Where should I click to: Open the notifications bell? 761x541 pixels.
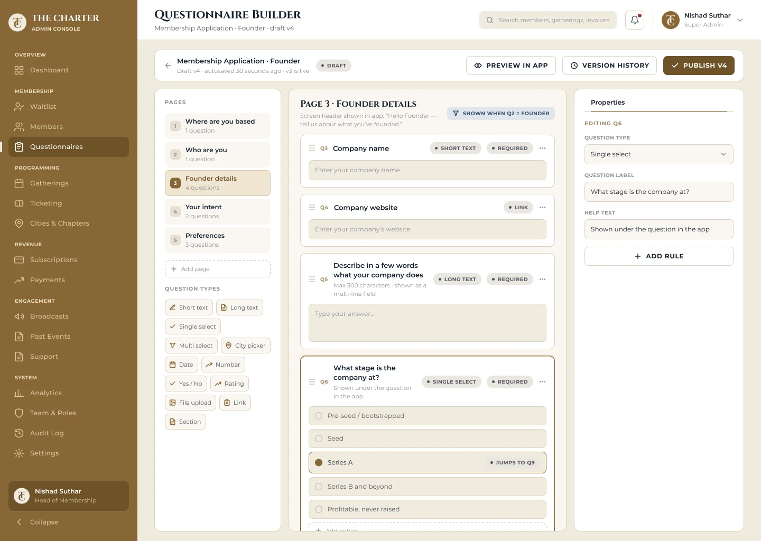634,20
